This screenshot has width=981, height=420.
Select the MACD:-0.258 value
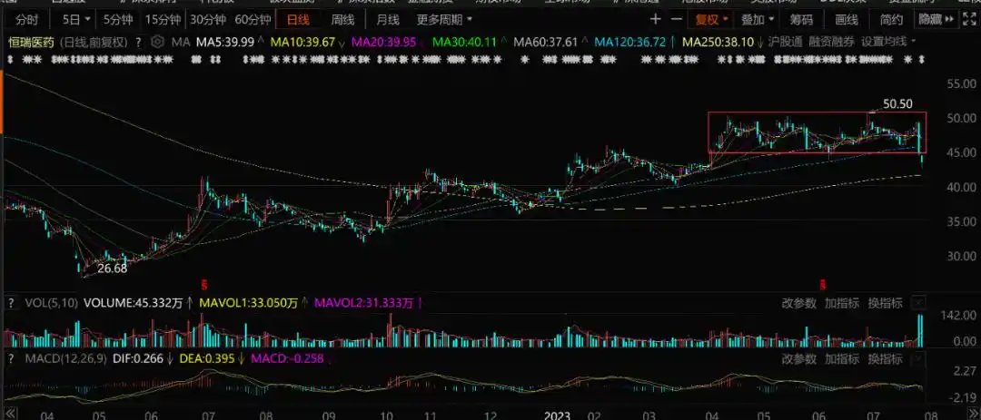287,358
